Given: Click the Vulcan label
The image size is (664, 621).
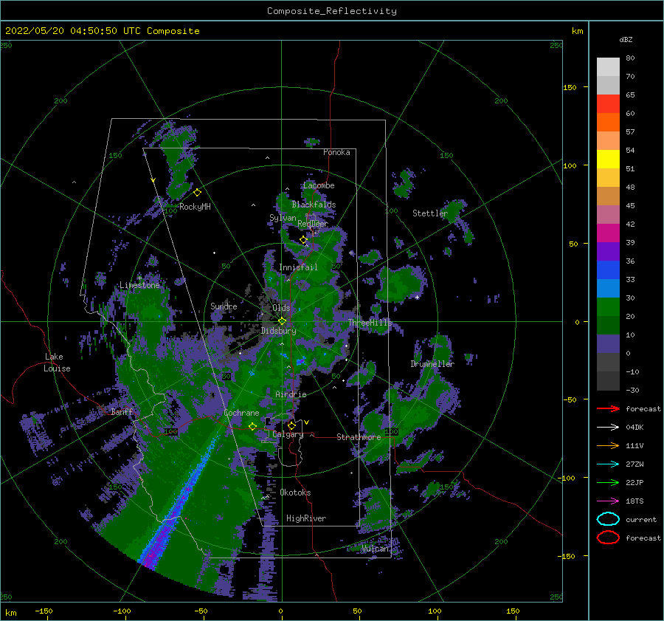Looking at the screenshot, I should [x=375, y=549].
